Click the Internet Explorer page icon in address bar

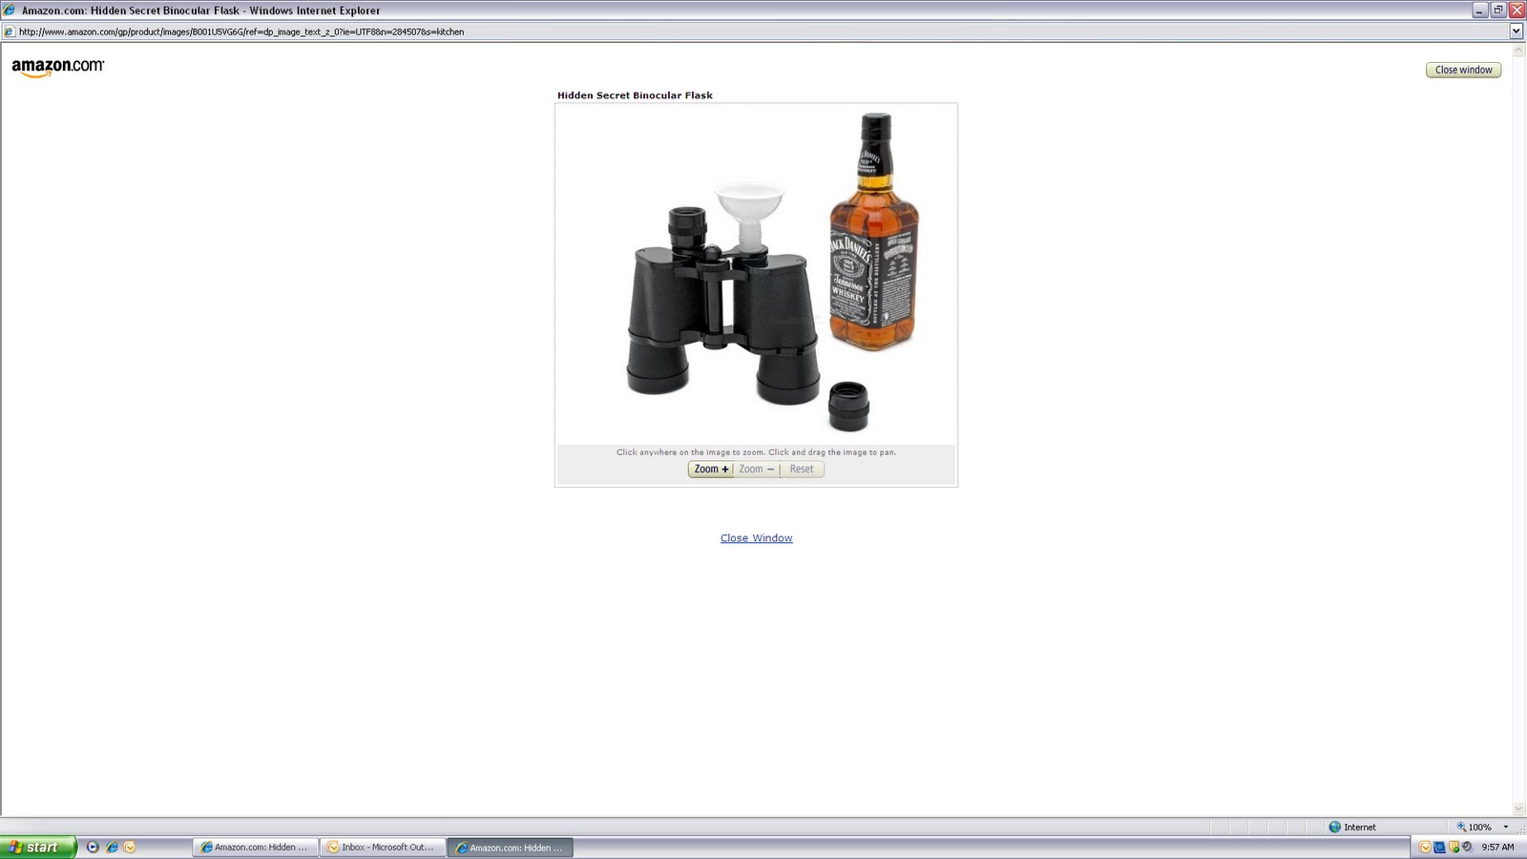10,31
